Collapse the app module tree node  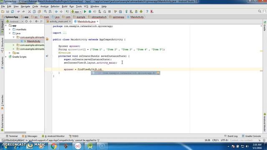click(x=6, y=25)
